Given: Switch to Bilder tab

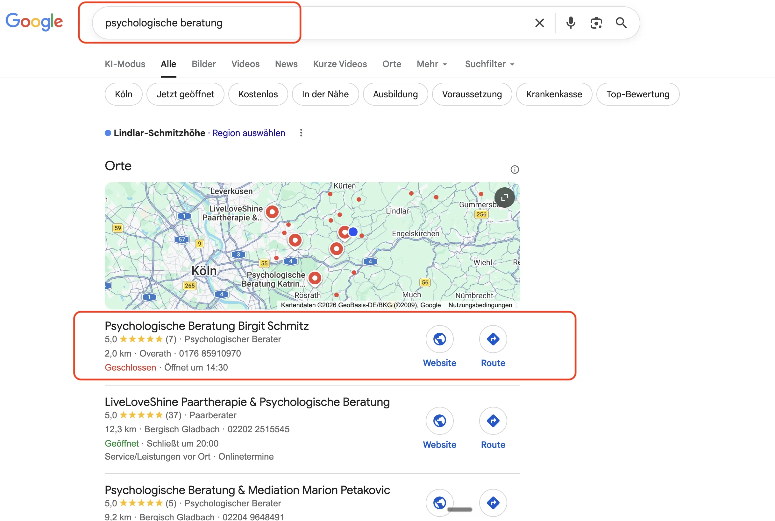Looking at the screenshot, I should click(x=203, y=64).
